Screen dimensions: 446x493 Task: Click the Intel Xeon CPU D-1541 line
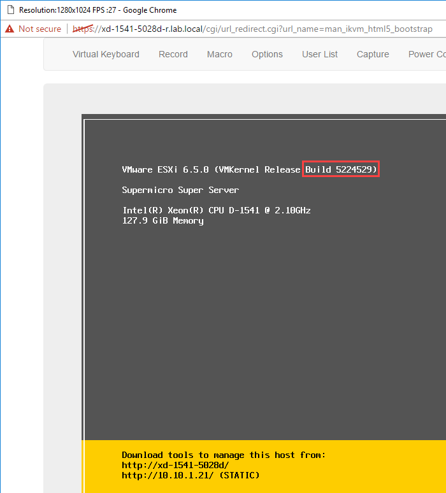[217, 210]
